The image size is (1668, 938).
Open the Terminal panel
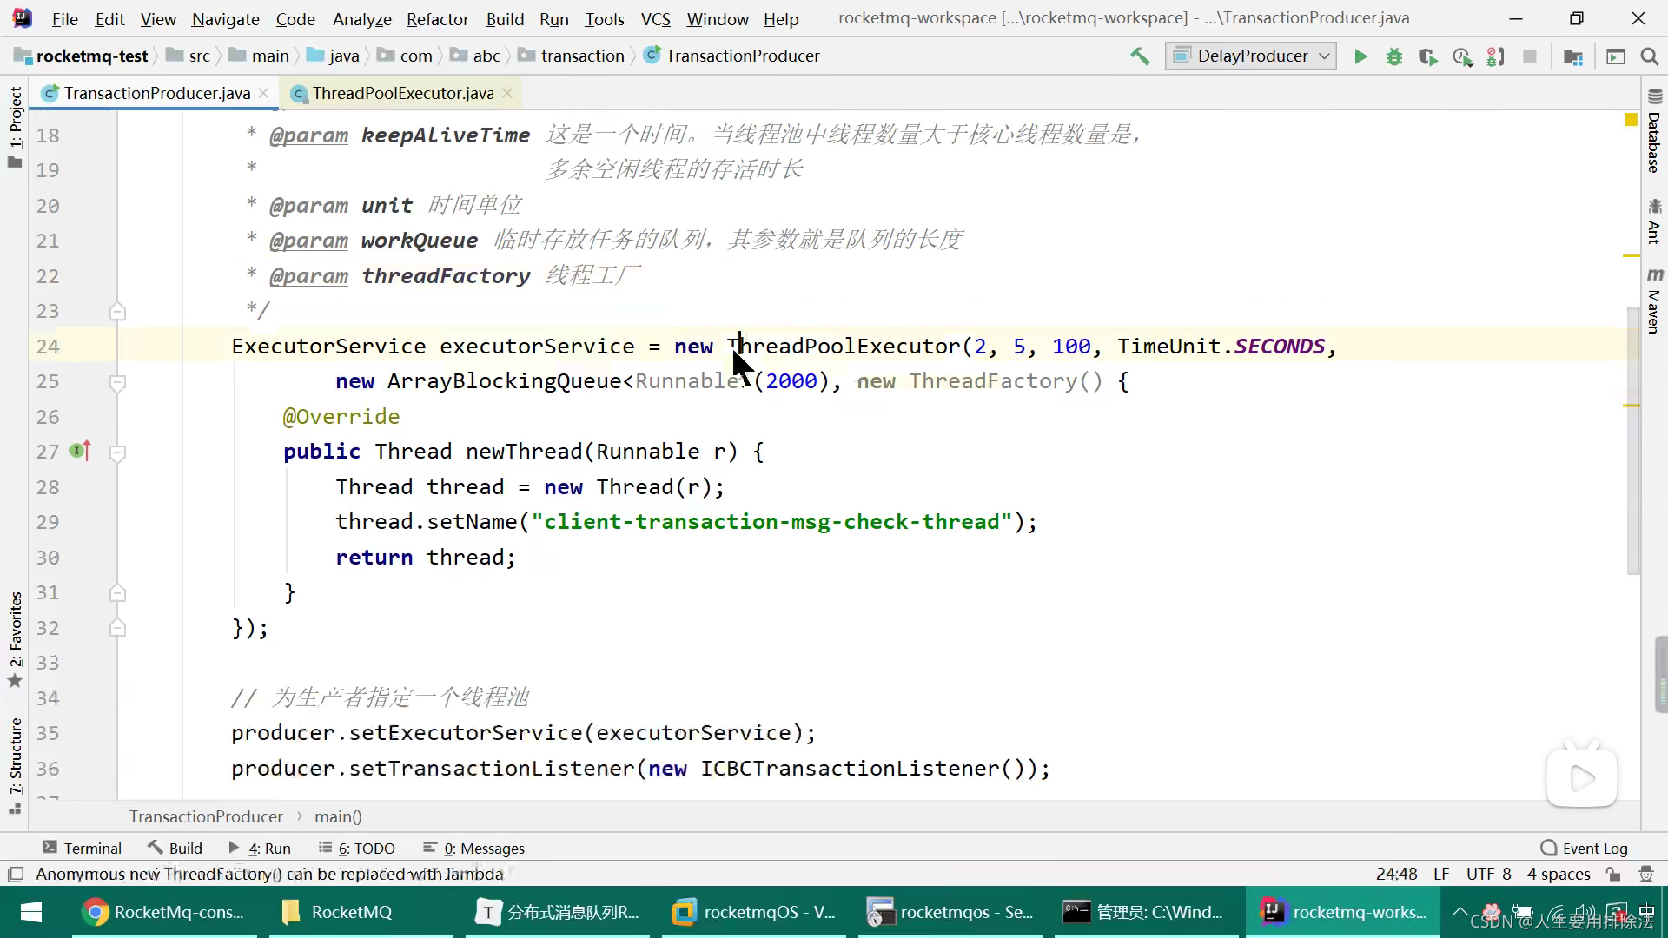83,848
